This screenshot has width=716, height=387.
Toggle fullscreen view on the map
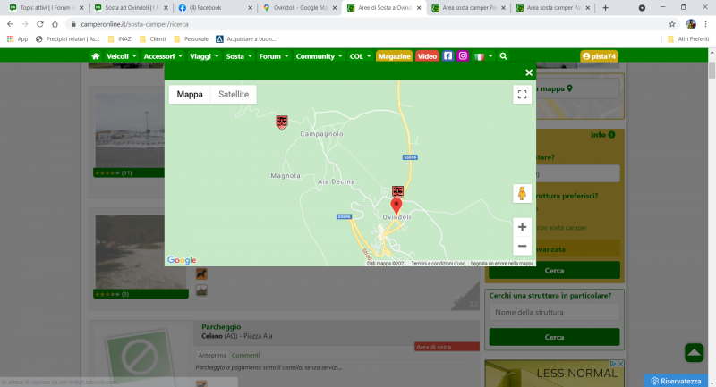523,95
